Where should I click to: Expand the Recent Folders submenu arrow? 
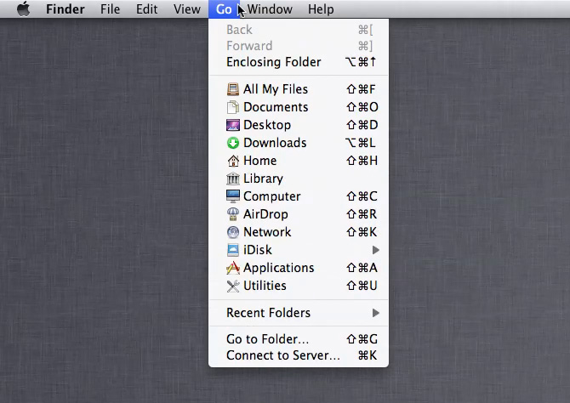click(376, 313)
